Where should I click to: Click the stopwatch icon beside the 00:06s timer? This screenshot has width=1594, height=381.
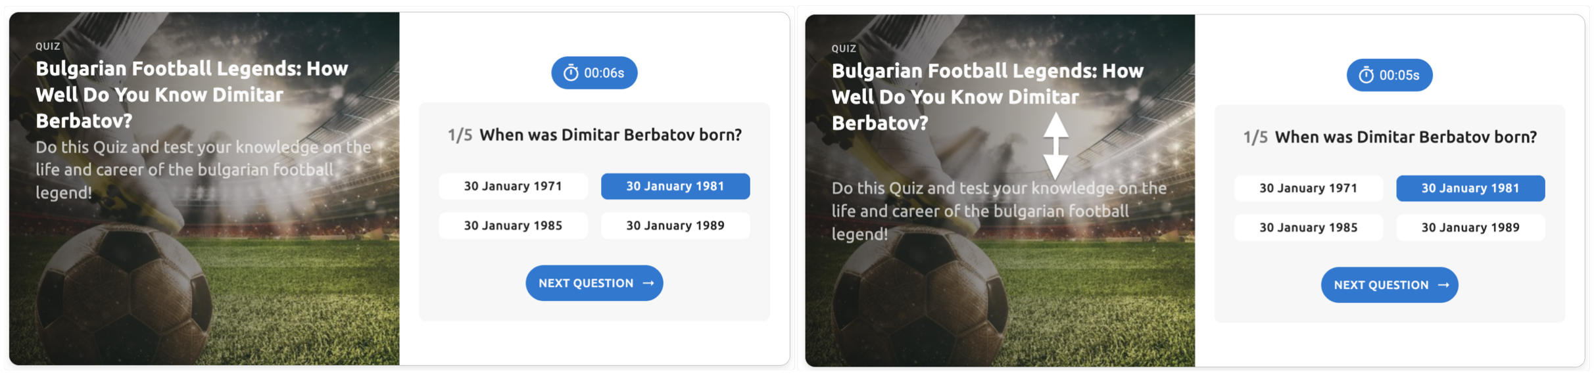click(571, 73)
